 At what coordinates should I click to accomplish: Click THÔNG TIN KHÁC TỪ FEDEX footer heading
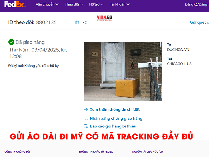(96, 152)
